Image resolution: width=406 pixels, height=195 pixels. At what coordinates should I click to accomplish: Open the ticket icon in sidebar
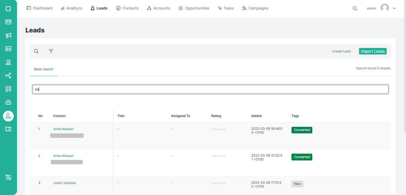coord(8,129)
